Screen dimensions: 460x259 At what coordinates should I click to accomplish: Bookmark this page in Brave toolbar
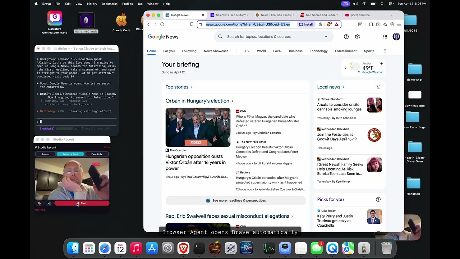tap(192, 24)
